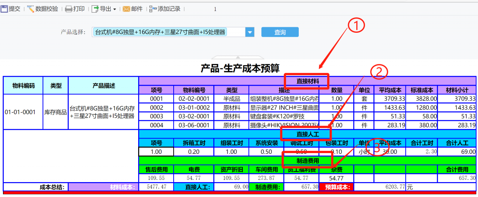Select the 直接人工 section header
This screenshot has height=197, width=478.
tap(307, 134)
